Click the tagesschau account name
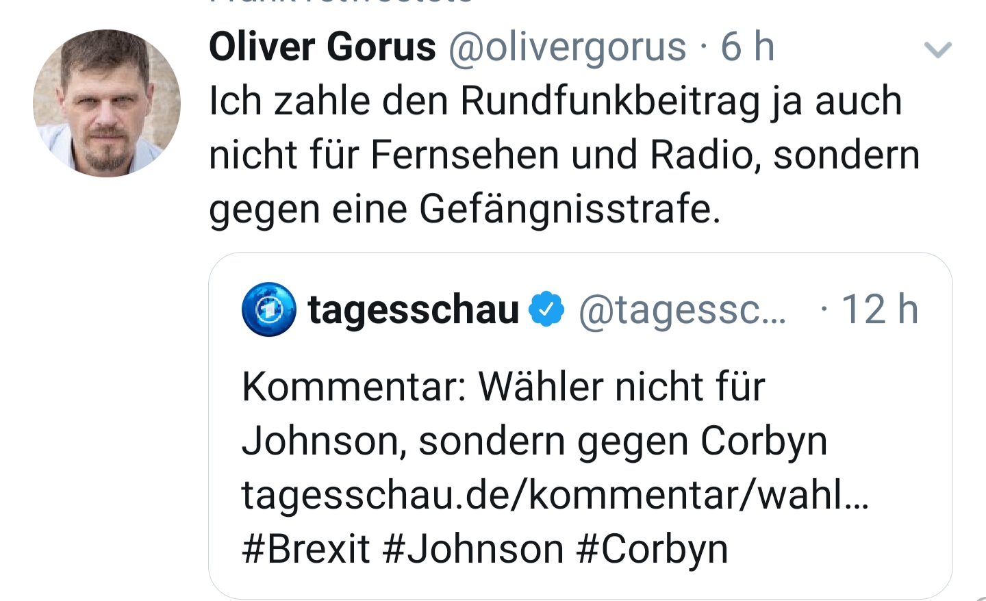 tap(414, 309)
